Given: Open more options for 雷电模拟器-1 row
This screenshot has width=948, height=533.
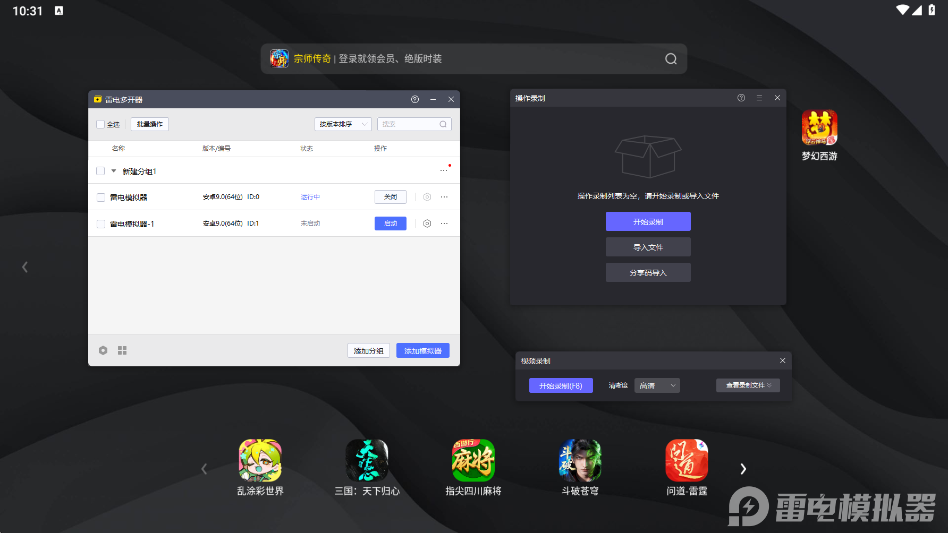Looking at the screenshot, I should 444,223.
